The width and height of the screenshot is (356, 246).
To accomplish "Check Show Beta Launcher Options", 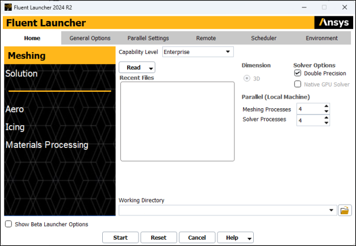I will pyautogui.click(x=9, y=224).
